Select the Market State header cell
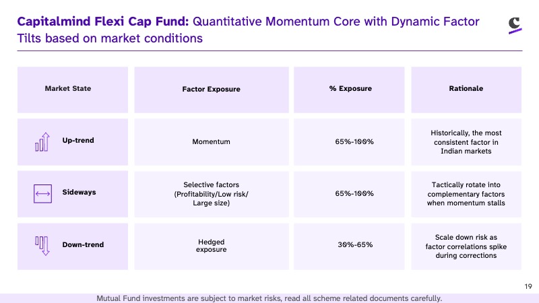The image size is (539, 303). click(73, 90)
